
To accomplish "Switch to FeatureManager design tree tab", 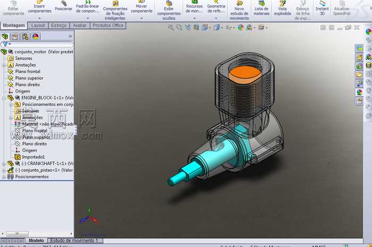I will pyautogui.click(x=5, y=36).
